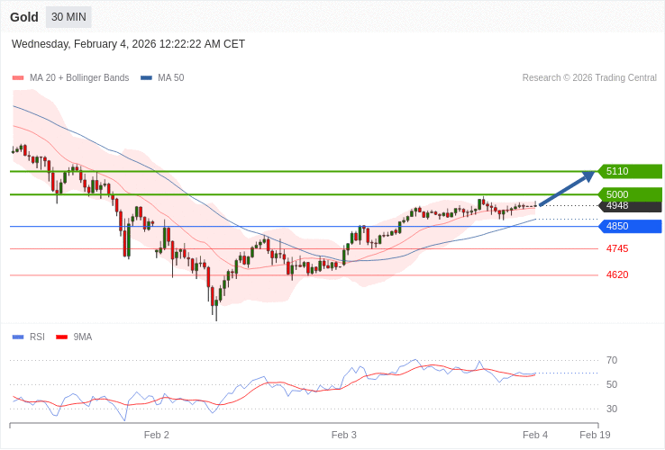The image size is (665, 450).
Task: Click the blue 4850 pivot label
Action: 630,226
